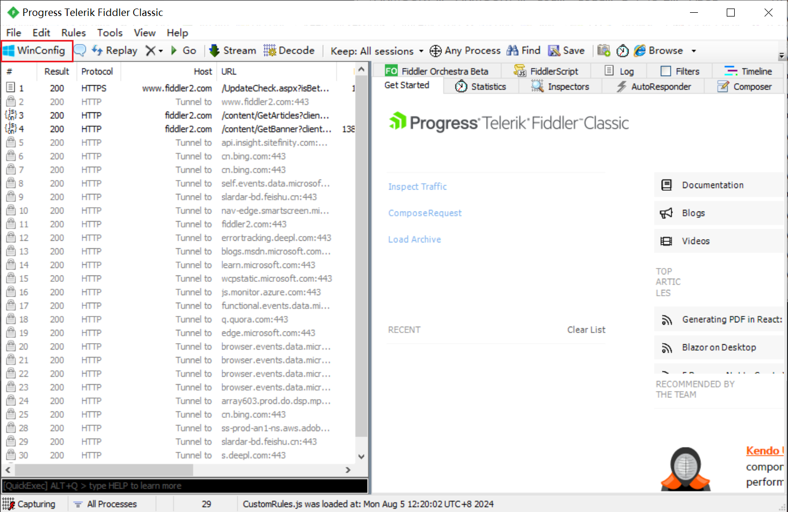Viewport: 788px width, 512px height.
Task: Toggle Capturing in the status bar
Action: [x=29, y=504]
